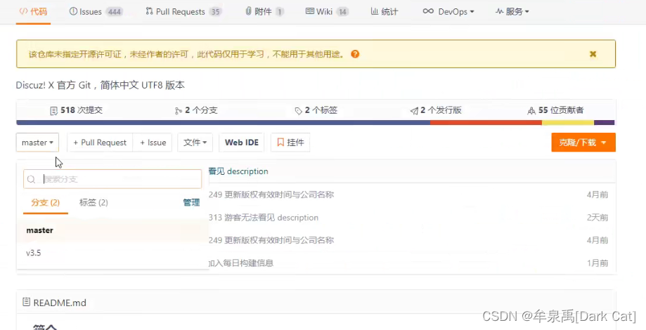Image resolution: width=646 pixels, height=330 pixels.
Task: Select the 分支 (2) branches tab
Action: pos(45,202)
